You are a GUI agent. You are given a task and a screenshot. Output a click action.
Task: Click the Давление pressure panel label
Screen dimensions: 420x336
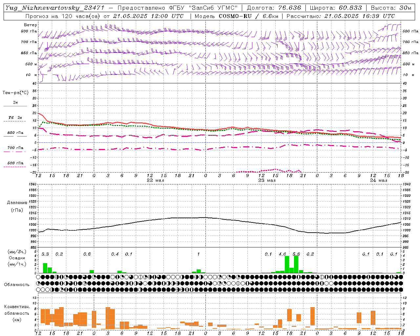(17, 203)
